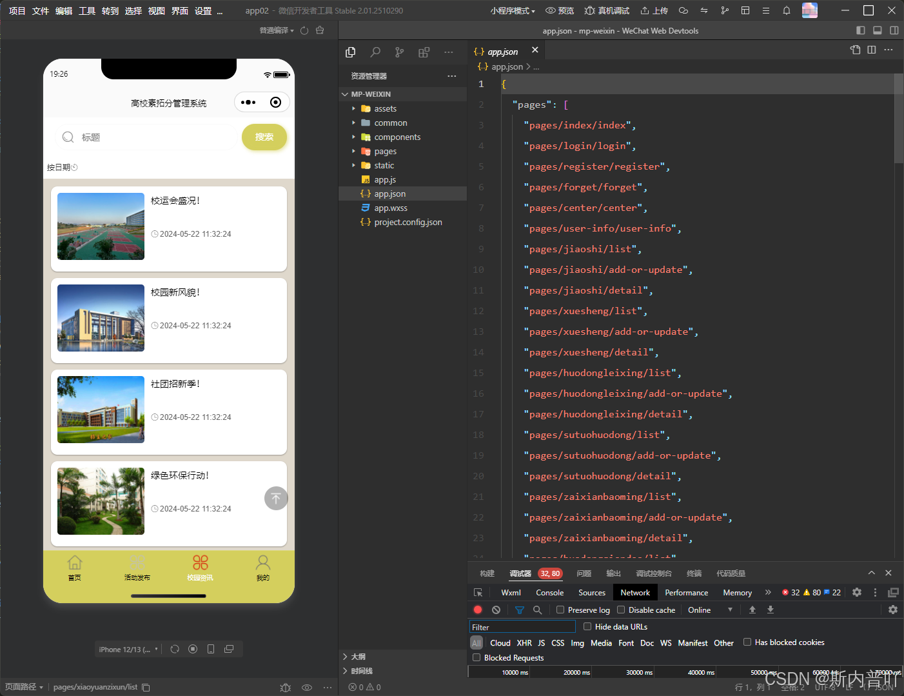Click the stop record icon under simulator

[193, 649]
